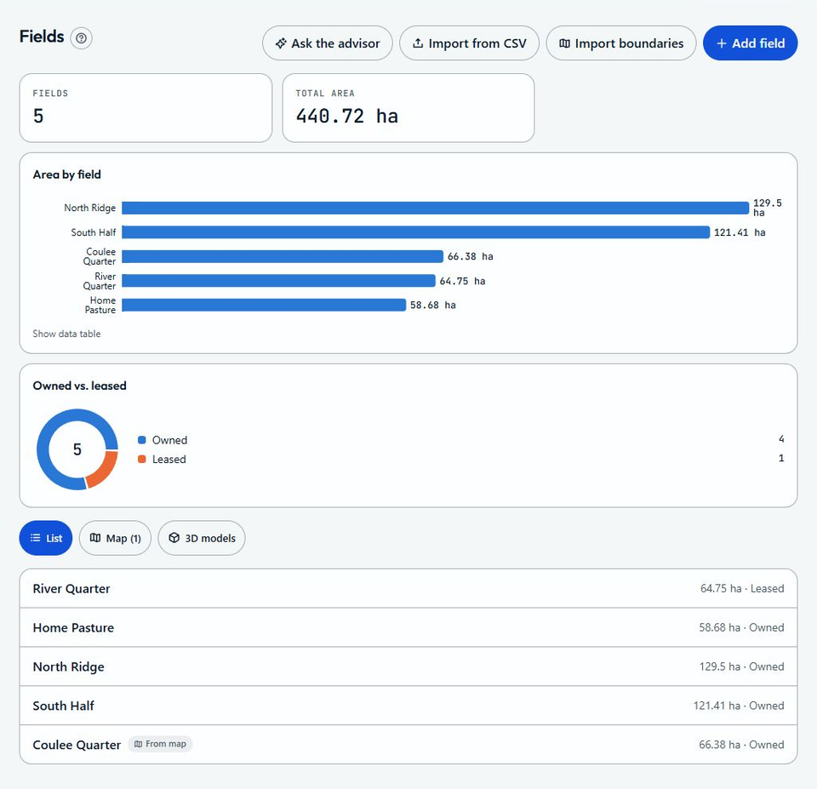817x789 pixels.
Task: Open Coulee Quarter field row
Action: (x=408, y=745)
